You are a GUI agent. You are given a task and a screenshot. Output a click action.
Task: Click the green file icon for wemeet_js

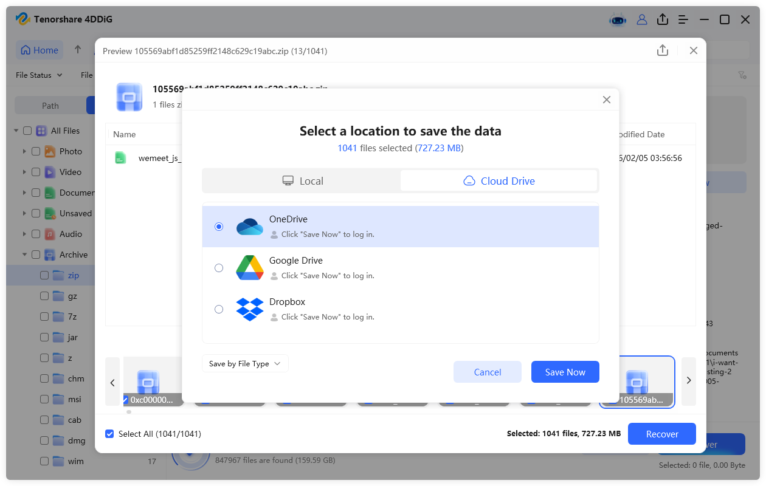click(x=121, y=158)
